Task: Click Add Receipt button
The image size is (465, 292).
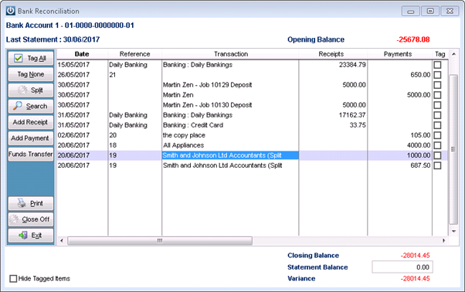Action: tap(31, 122)
